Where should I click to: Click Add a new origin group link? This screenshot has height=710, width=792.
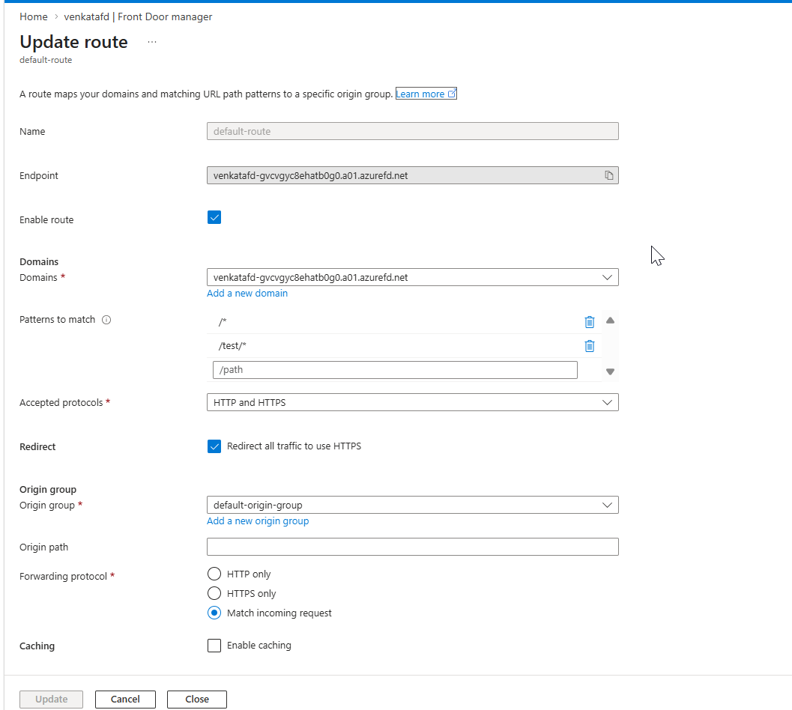point(258,521)
